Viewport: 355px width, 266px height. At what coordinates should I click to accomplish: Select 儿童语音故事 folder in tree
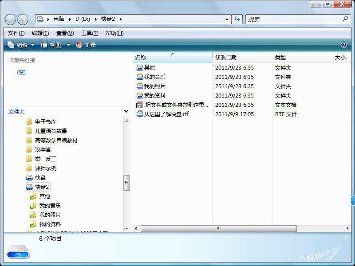[x=47, y=131]
